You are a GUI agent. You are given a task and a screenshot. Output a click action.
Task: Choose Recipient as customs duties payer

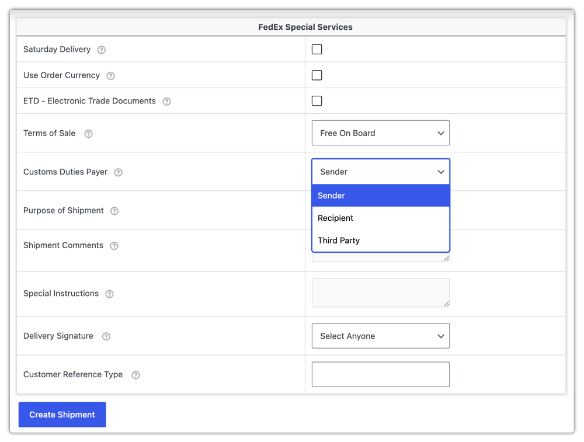[381, 218]
